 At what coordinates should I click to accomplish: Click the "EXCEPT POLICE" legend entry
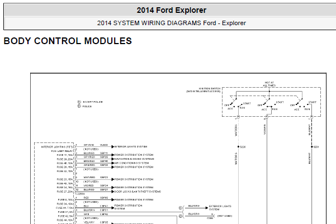(93, 102)
